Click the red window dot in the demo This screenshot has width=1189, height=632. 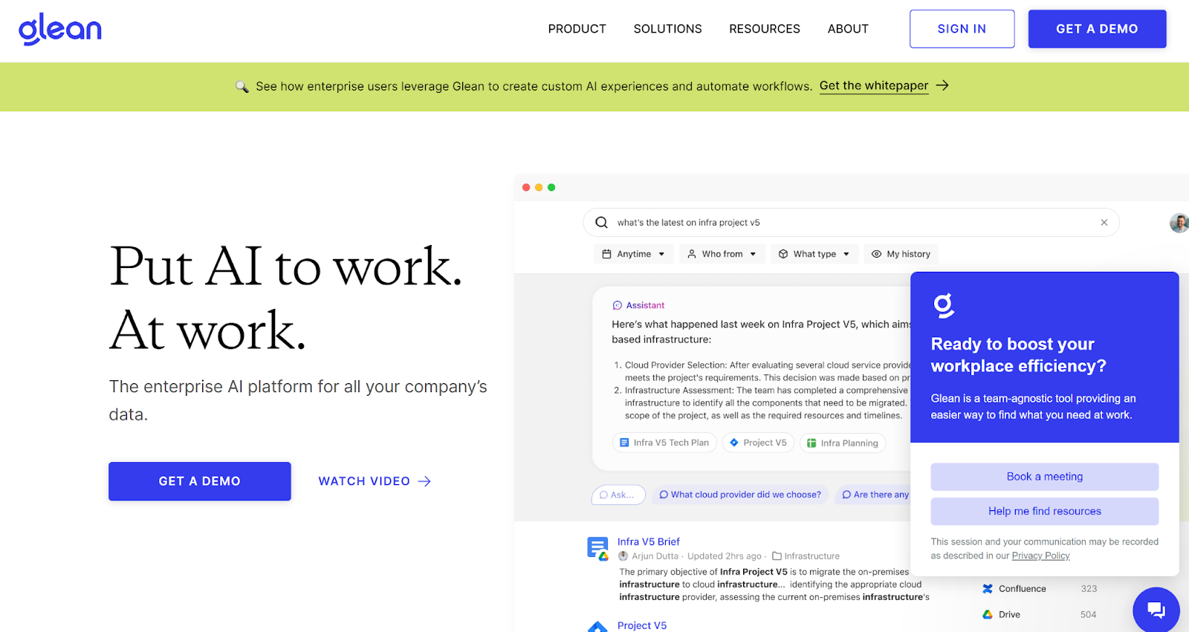(526, 187)
